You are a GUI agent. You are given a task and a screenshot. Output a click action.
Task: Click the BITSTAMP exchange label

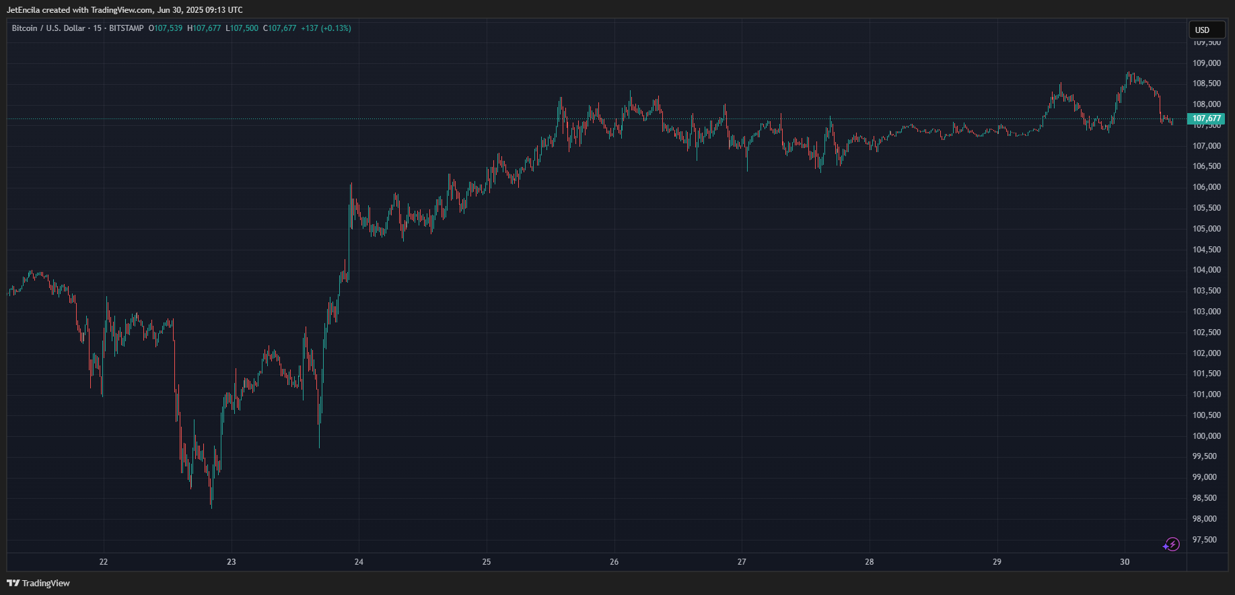[x=126, y=28]
